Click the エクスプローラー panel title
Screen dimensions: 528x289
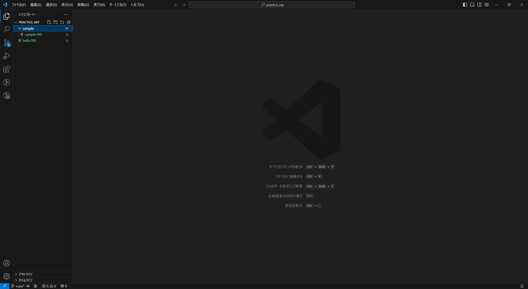click(27, 15)
